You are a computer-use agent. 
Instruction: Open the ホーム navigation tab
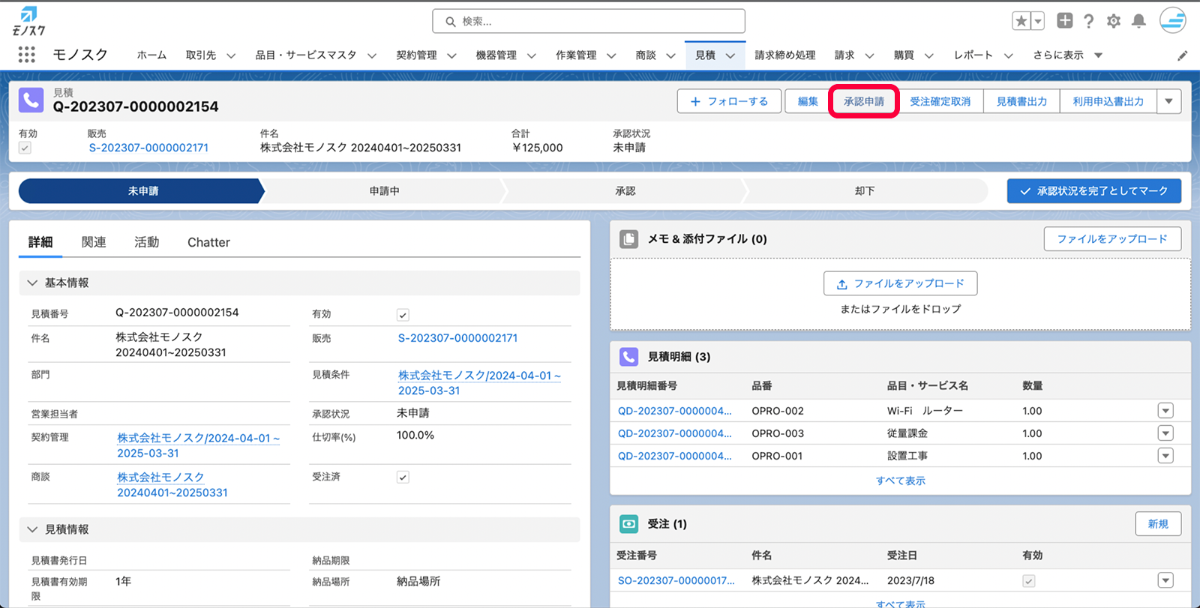tap(151, 55)
